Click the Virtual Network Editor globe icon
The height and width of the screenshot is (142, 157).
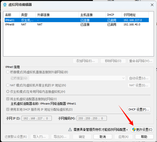pyautogui.click(x=5, y=5)
